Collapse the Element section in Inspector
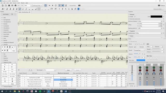The width and height of the screenshot is (166, 93). (x=129, y=14)
